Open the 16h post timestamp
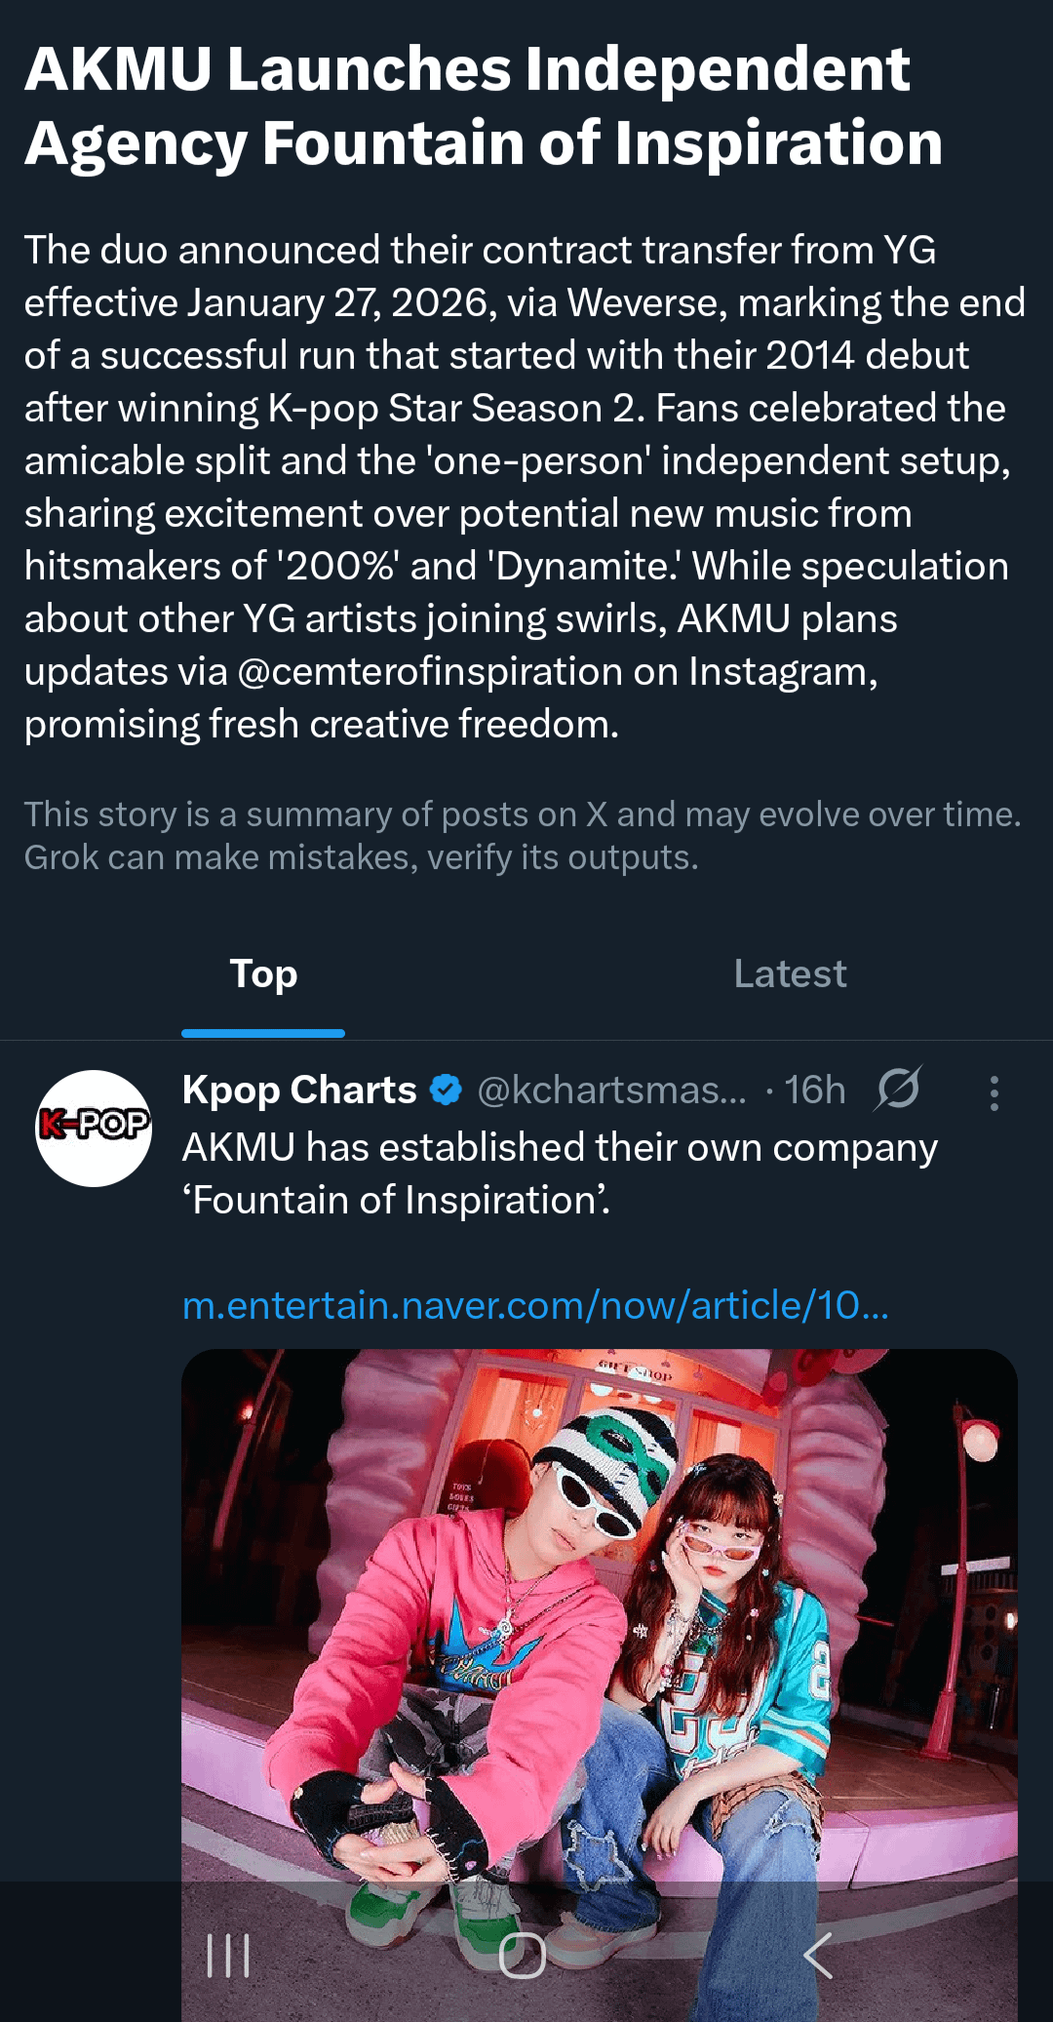 coord(814,1090)
